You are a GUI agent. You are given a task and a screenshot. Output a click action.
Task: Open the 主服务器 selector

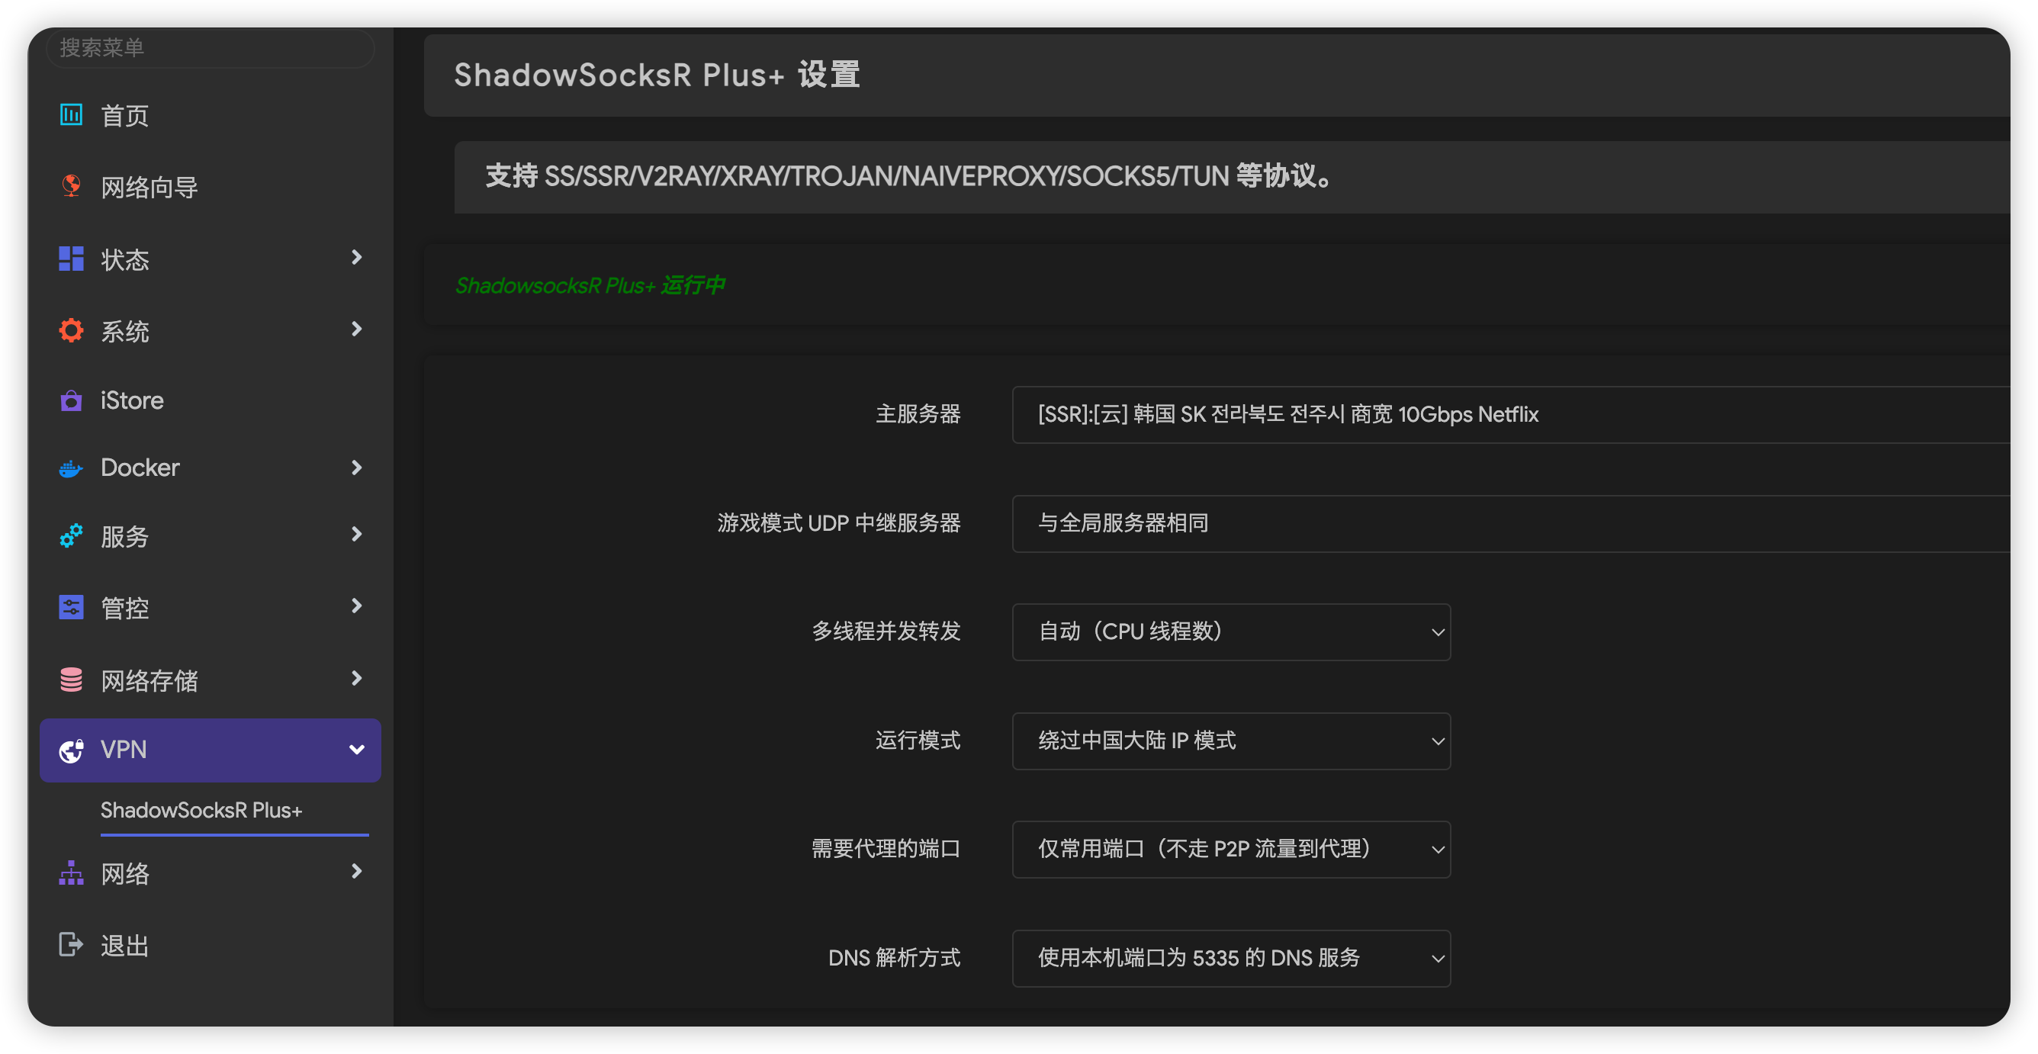(x=1511, y=415)
